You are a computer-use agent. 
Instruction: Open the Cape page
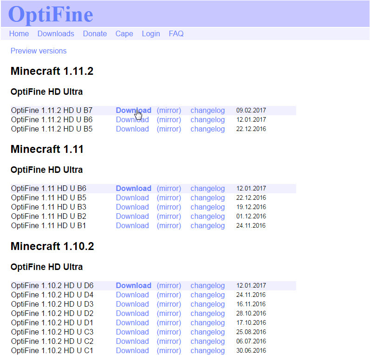pyautogui.click(x=124, y=33)
